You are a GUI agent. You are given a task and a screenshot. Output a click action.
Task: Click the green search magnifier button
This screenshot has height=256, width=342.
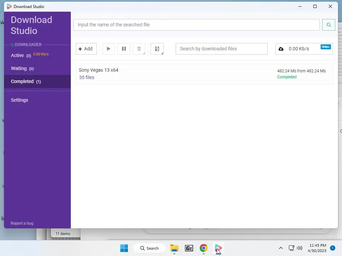(329, 25)
